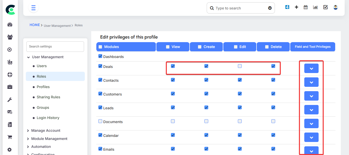This screenshot has height=155, width=349.
Task: Enable the Edit checkbox for Deals
Action: pos(240,66)
